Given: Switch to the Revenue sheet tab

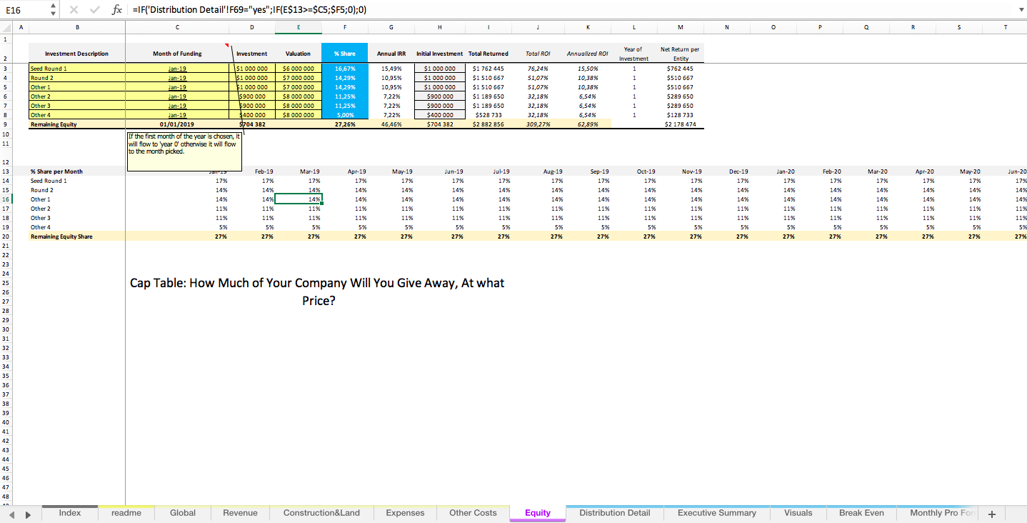Looking at the screenshot, I should (x=240, y=513).
